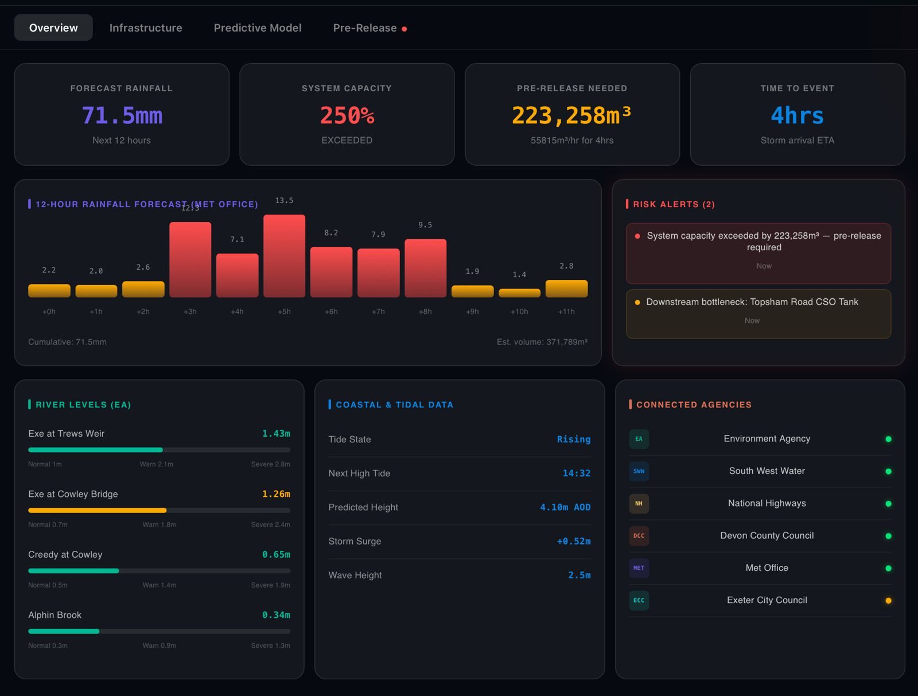Click South West Water status dot
Screen dimensions: 918x696
888,471
